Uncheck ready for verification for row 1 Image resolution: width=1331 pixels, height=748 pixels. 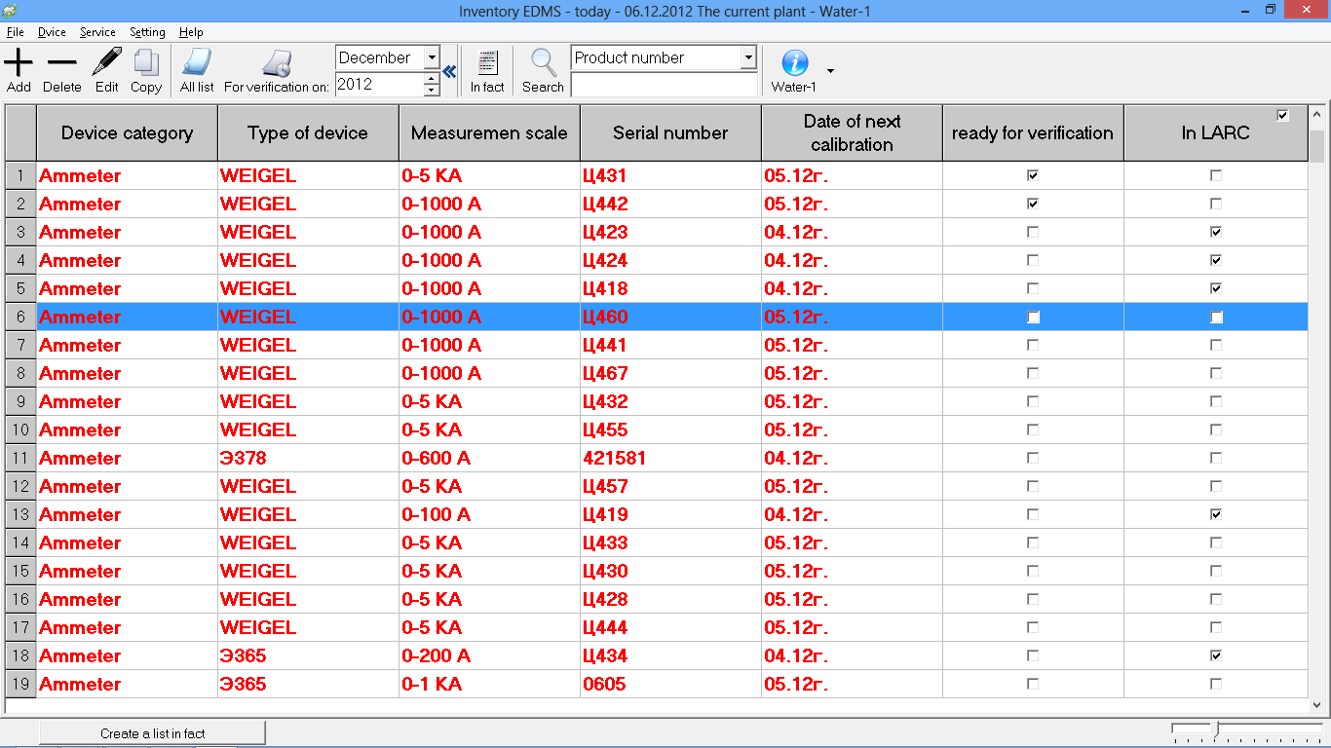1033,176
